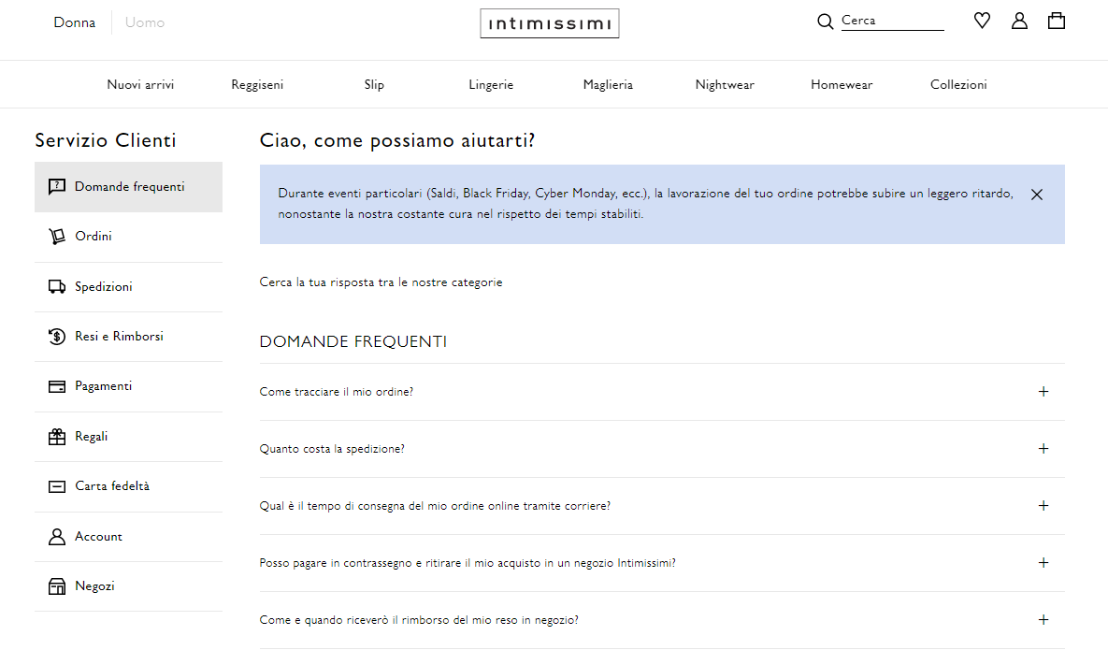Open the wishlist heart icon

(x=982, y=20)
